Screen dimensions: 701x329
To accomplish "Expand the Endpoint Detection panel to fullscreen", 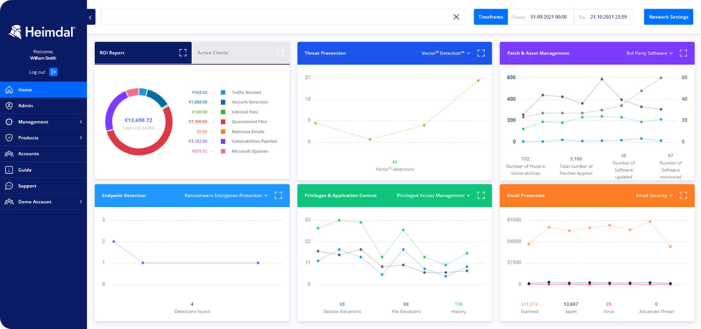I will point(279,195).
